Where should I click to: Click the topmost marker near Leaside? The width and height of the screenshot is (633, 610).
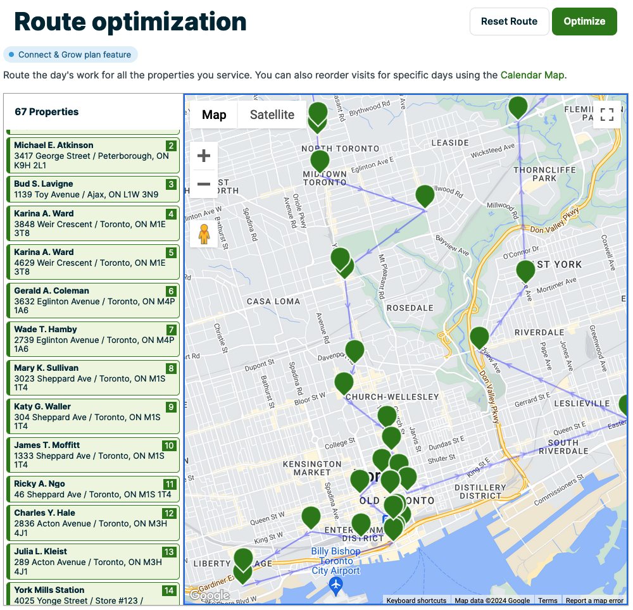(x=517, y=108)
